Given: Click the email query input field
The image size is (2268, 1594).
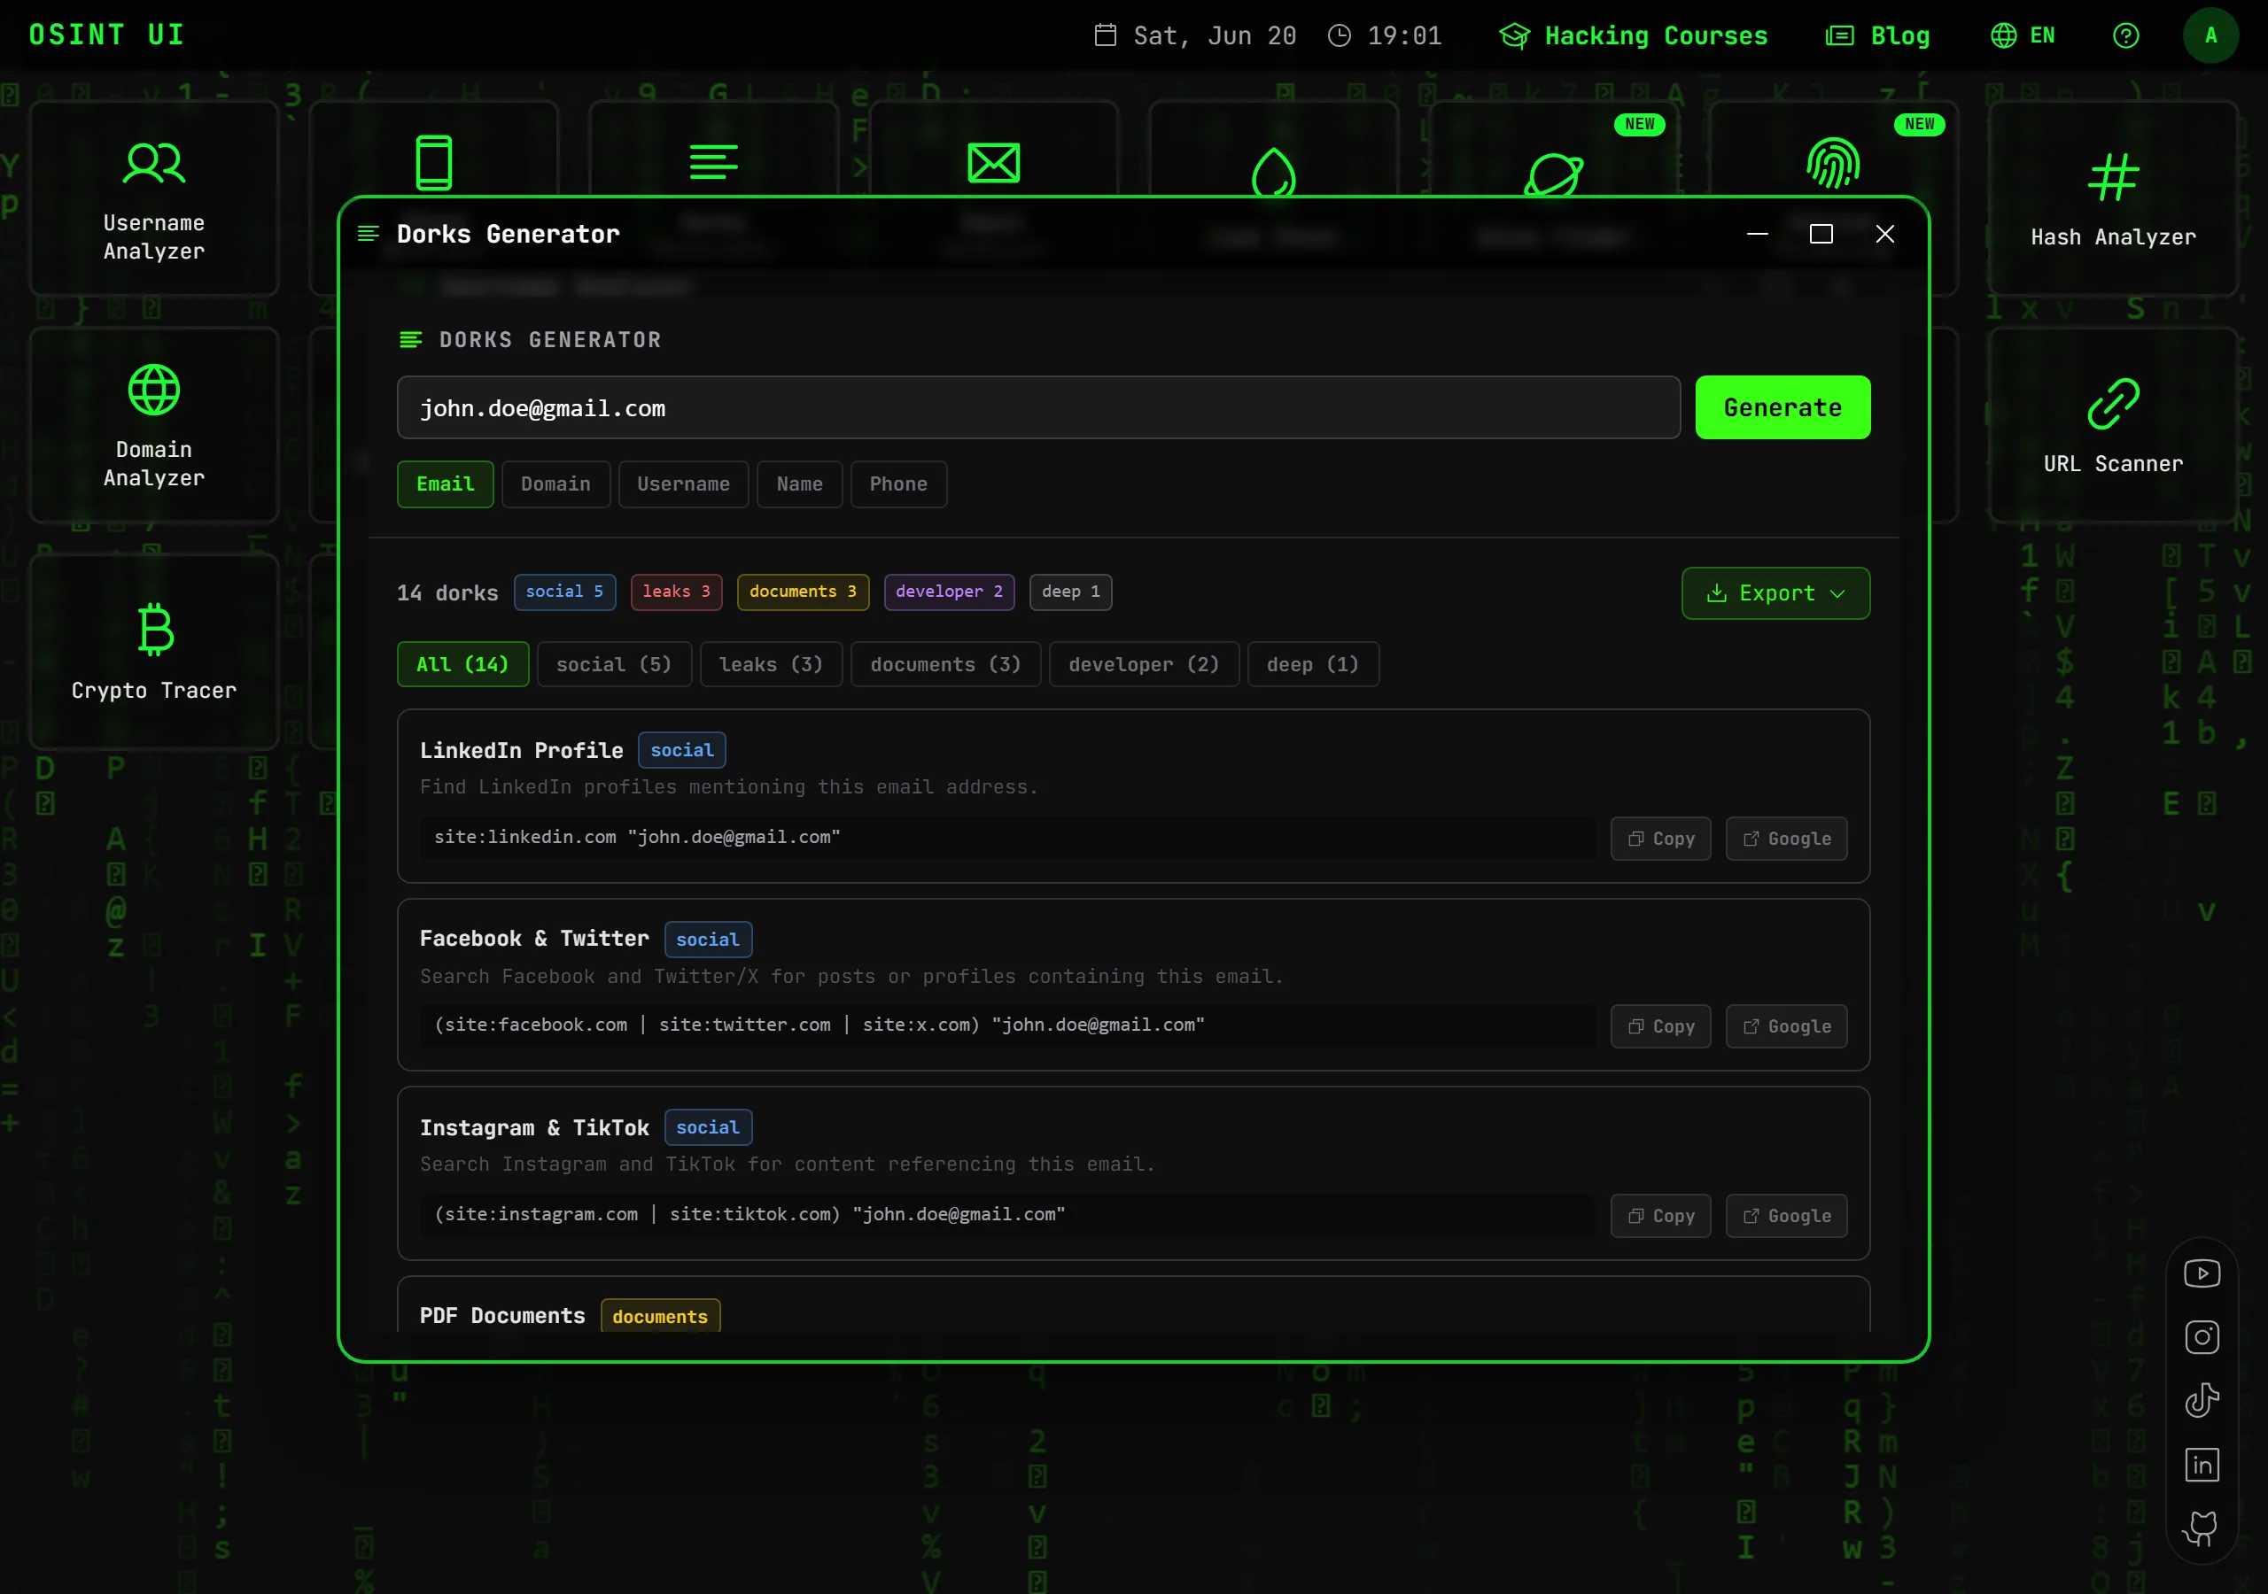Looking at the screenshot, I should click(x=1038, y=406).
